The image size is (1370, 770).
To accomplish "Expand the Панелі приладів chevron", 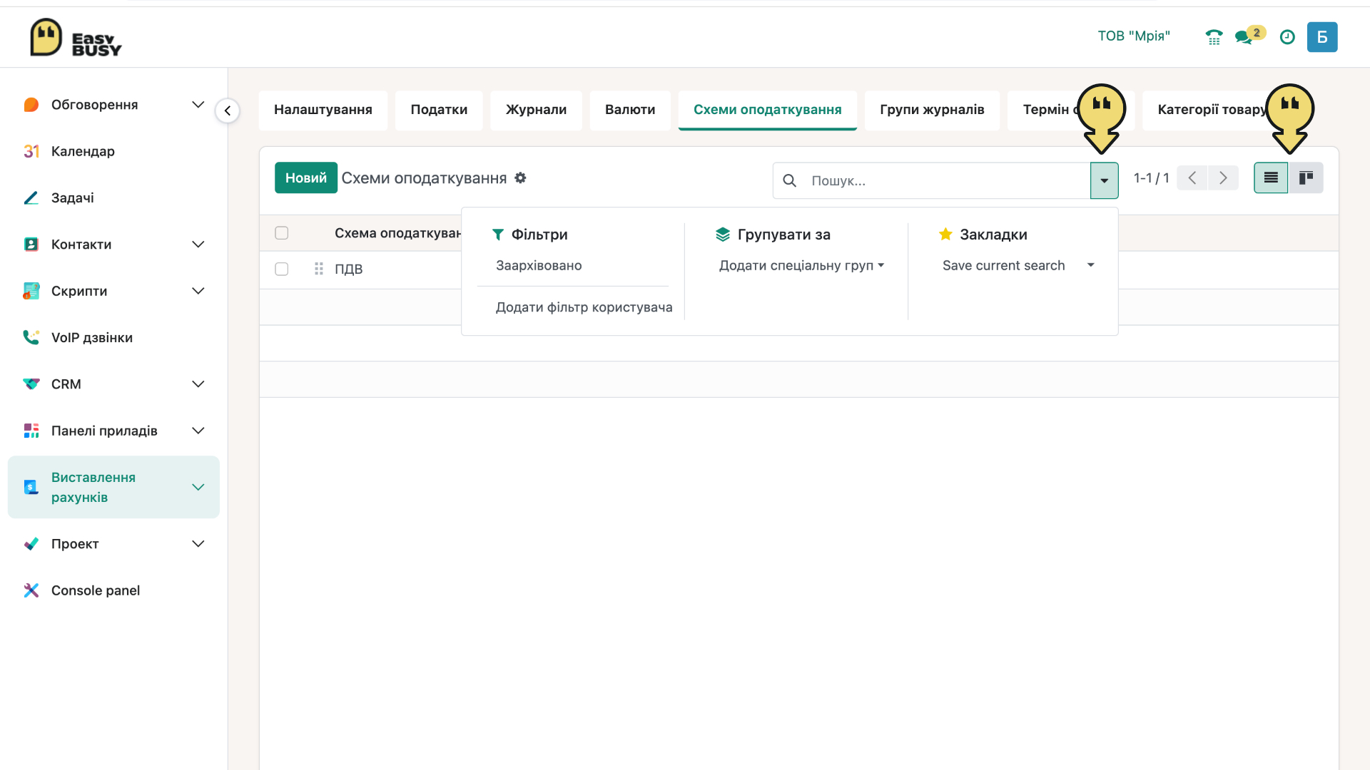I will 198,431.
